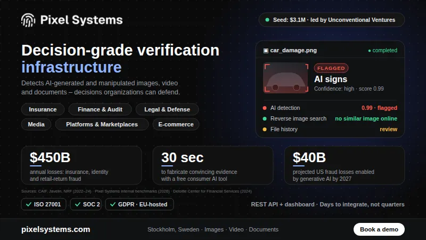The width and height of the screenshot is (426, 240).
Task: Select the Media industry pill
Action: tap(36, 124)
